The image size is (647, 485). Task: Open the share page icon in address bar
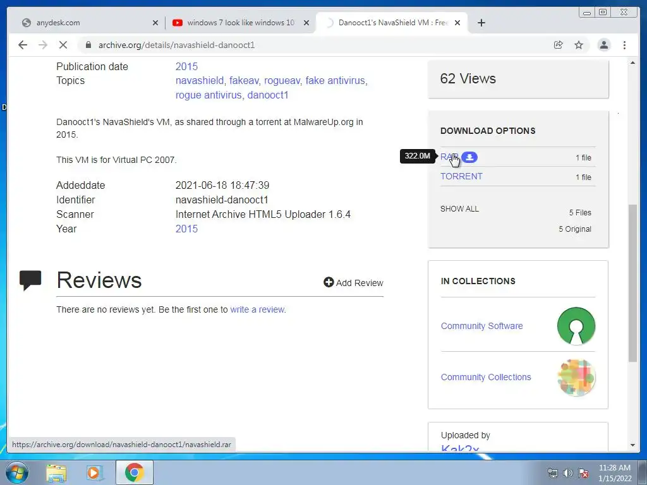point(559,45)
